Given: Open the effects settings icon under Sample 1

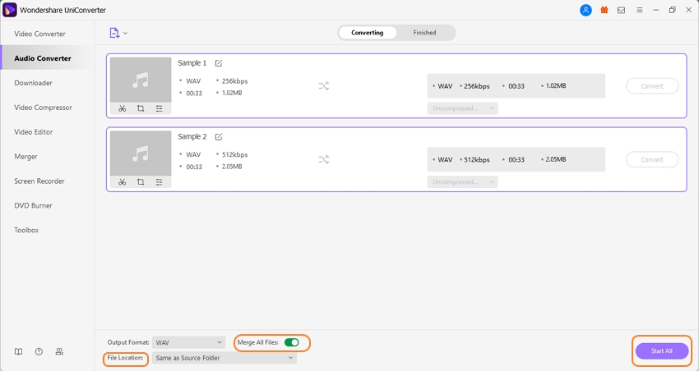Looking at the screenshot, I should coord(160,108).
